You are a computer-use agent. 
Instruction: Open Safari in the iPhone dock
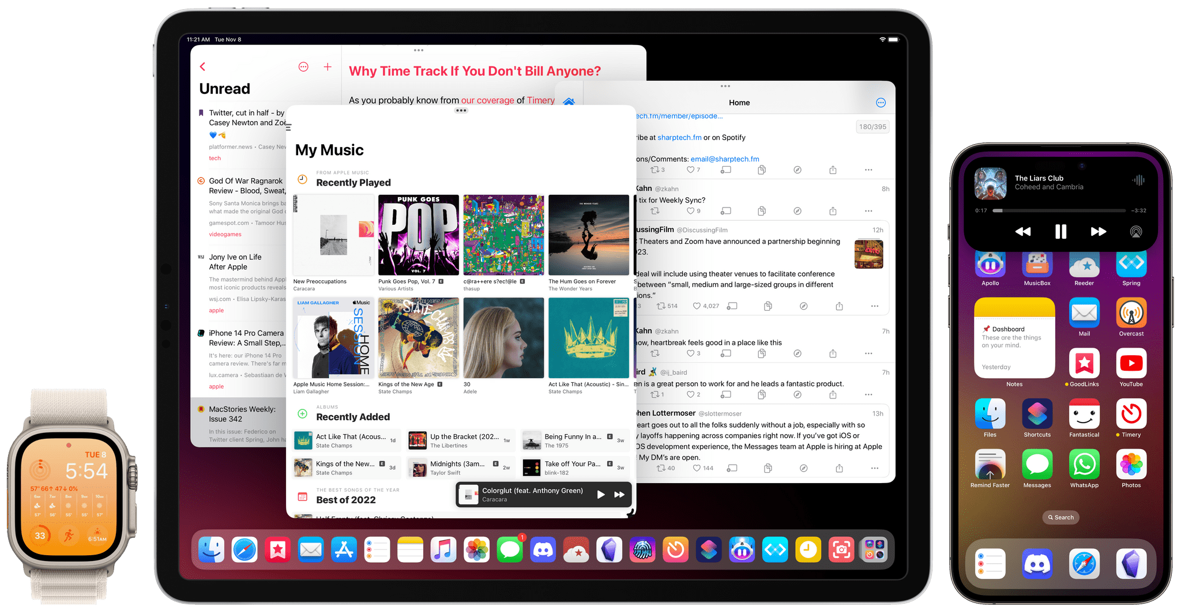point(1084,563)
